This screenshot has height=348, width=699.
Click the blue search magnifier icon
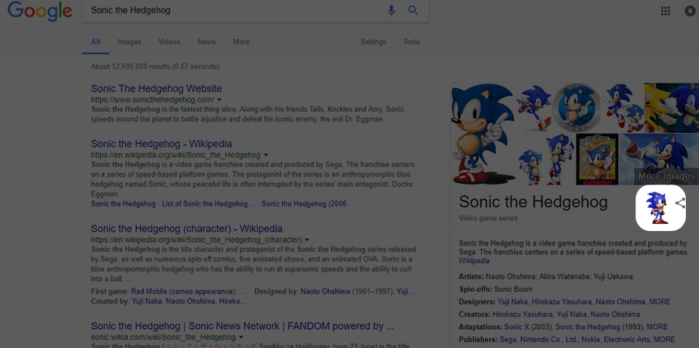point(413,10)
